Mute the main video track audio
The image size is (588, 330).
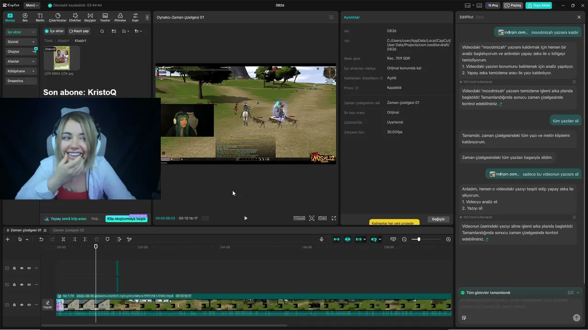click(x=29, y=305)
